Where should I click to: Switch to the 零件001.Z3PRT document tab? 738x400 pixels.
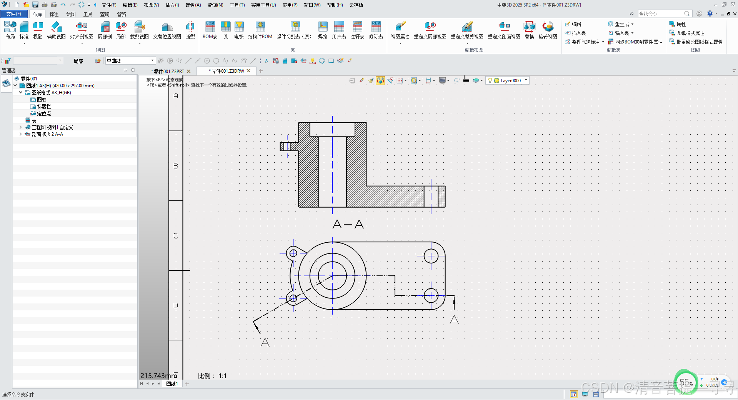point(168,71)
